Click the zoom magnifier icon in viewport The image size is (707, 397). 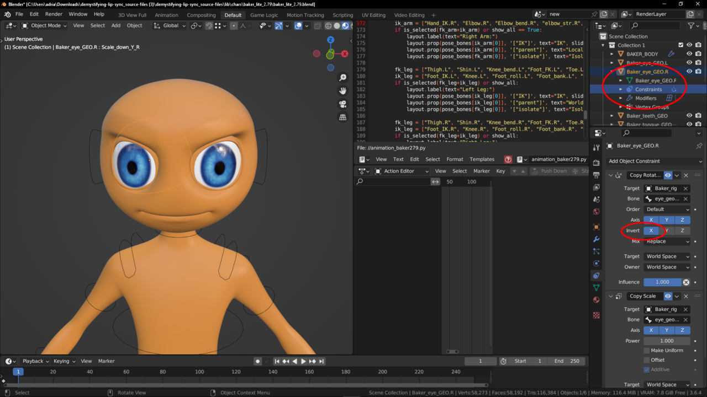click(343, 78)
